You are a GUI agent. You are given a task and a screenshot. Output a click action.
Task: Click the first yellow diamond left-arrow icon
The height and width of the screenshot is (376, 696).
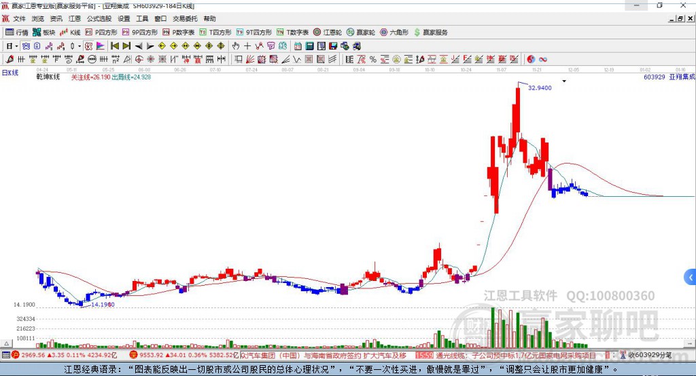[x=162, y=46]
